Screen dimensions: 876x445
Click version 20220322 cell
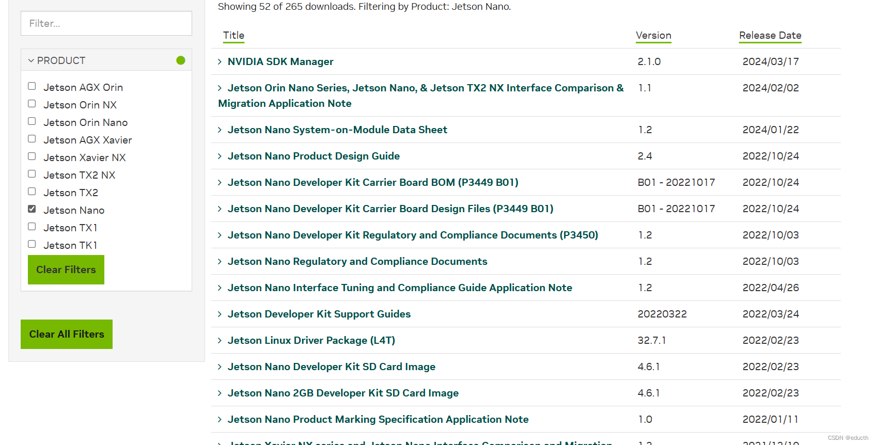662,314
